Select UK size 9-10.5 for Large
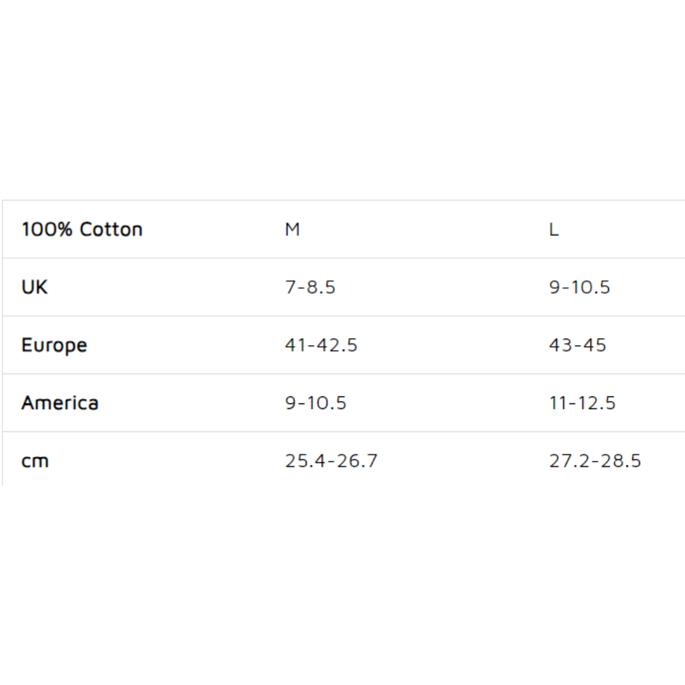 579,287
